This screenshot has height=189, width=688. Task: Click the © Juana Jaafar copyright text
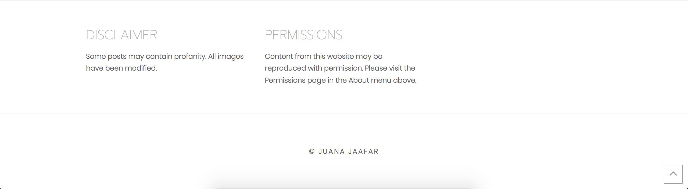[x=344, y=151]
